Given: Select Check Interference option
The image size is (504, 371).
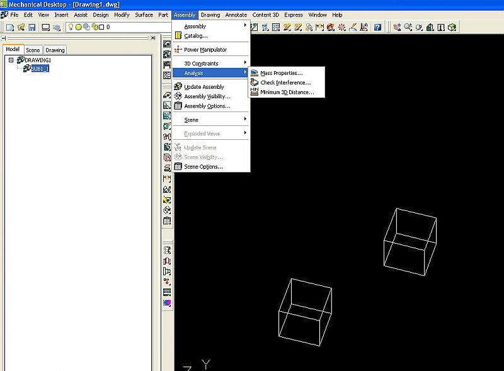Looking at the screenshot, I should (x=285, y=83).
